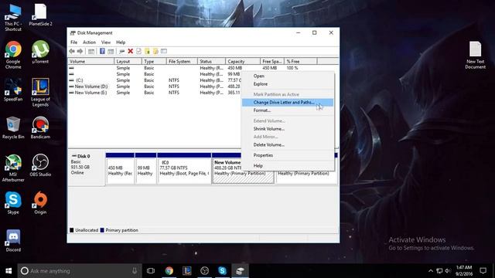Click the File System column header

pos(182,62)
